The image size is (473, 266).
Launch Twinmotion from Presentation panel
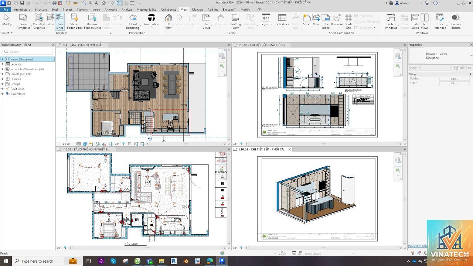pos(151,21)
